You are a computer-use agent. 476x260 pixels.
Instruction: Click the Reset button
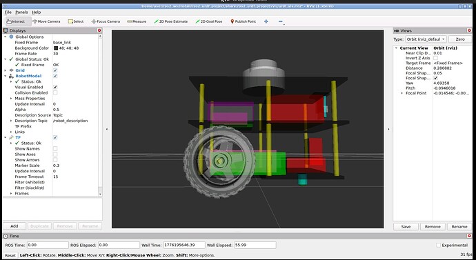[10, 255]
